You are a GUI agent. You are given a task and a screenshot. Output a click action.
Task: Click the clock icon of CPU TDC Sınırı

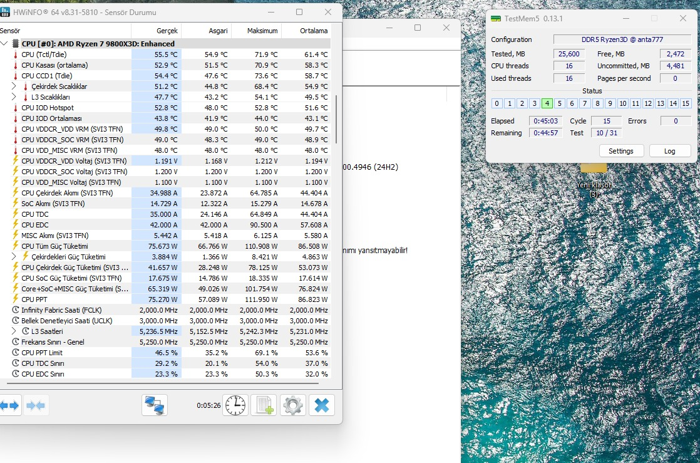[16, 363]
